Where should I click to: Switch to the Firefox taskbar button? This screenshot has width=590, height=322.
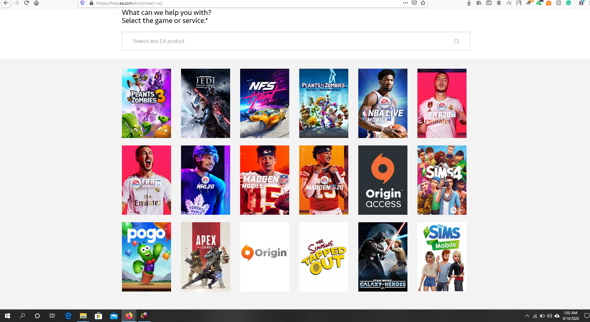pos(129,316)
